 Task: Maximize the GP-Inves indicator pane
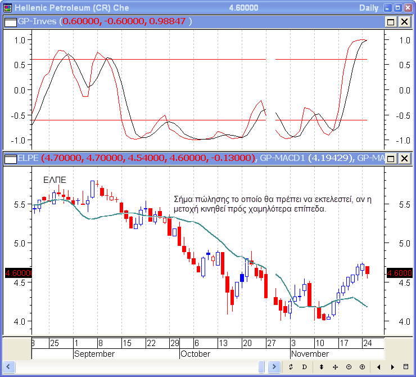[x=391, y=21]
